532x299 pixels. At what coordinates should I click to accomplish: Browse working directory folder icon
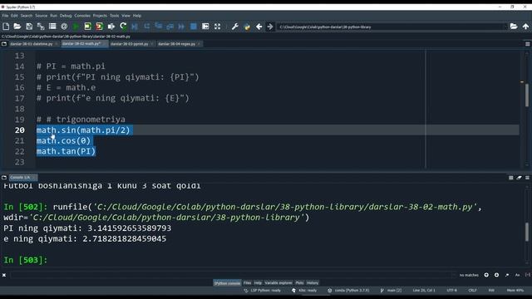click(x=514, y=27)
